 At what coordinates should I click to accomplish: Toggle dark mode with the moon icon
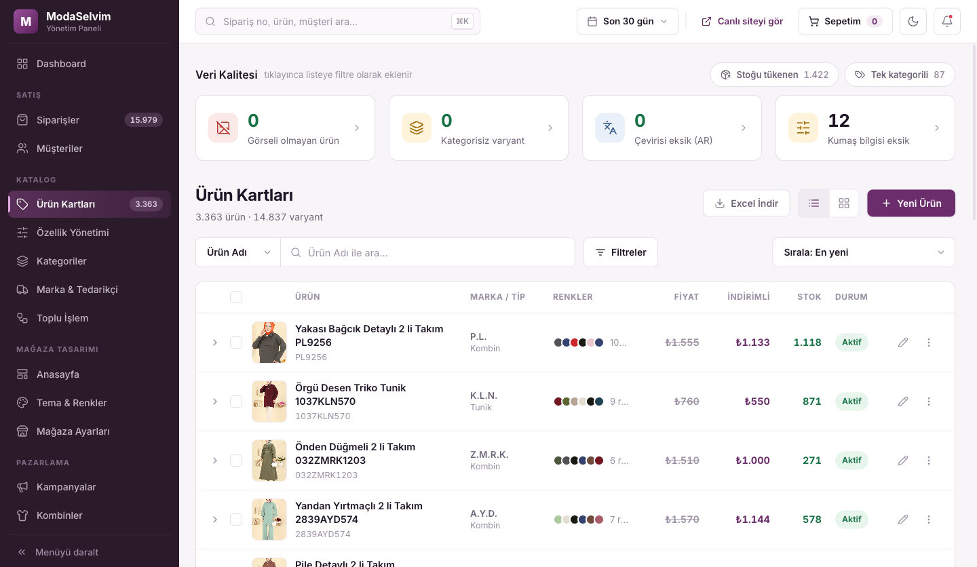pyautogui.click(x=913, y=22)
